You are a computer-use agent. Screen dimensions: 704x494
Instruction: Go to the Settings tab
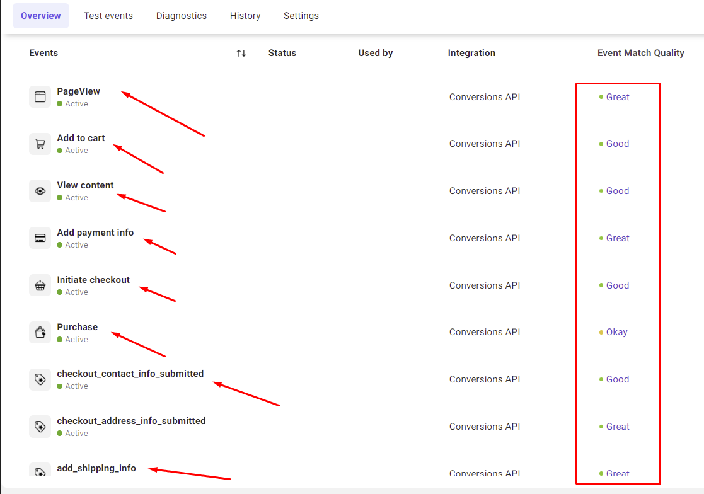click(x=301, y=16)
